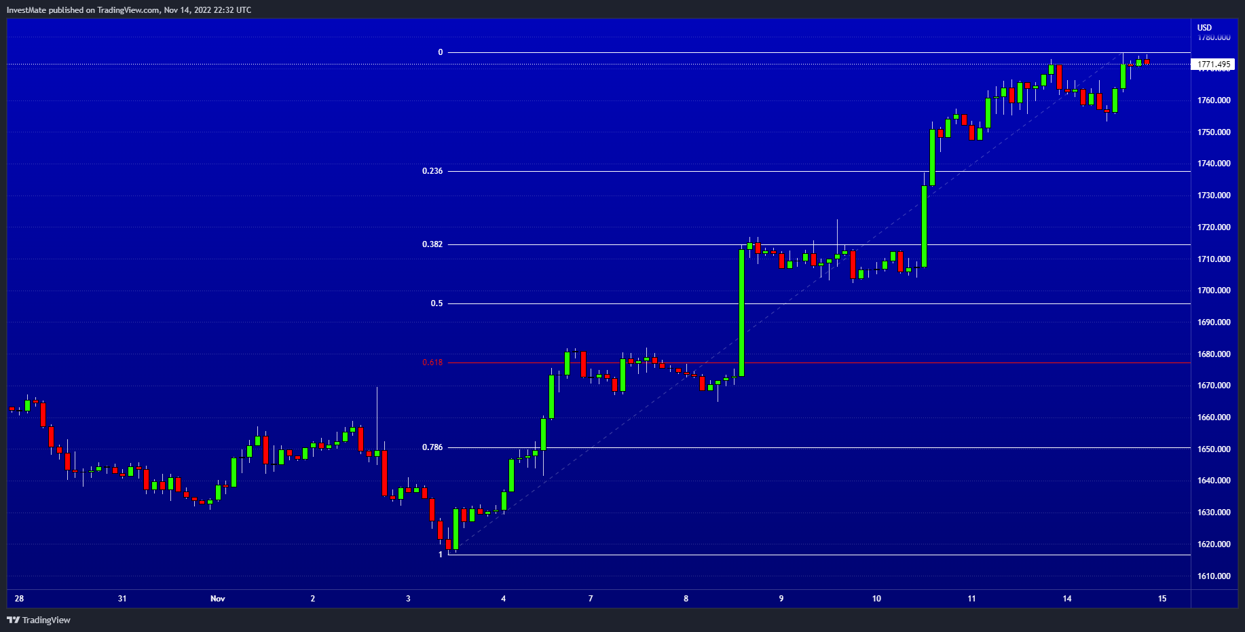Click date label 11 on time axis
The height and width of the screenshot is (632, 1245).
(972, 599)
